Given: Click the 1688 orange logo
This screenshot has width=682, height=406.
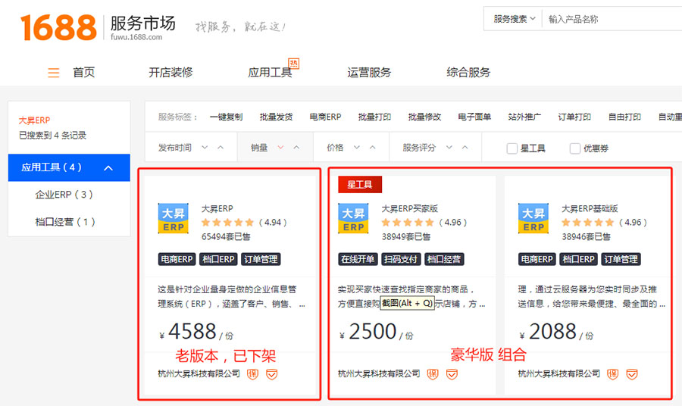Looking at the screenshot, I should [x=58, y=27].
